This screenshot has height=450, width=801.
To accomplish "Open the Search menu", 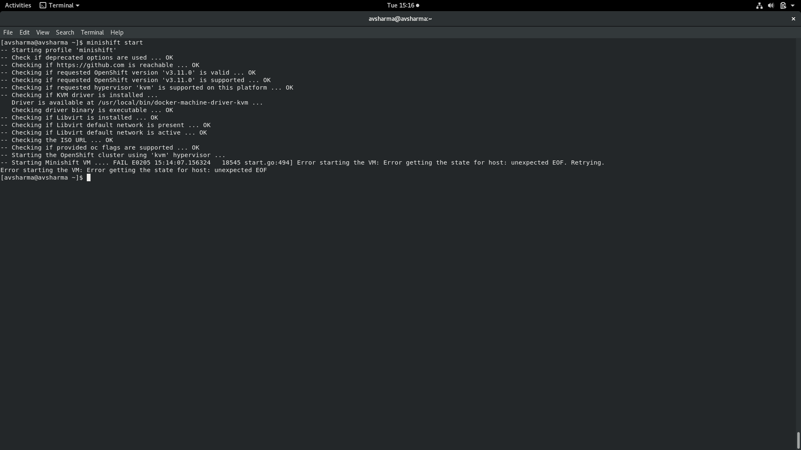I will 65,32.
